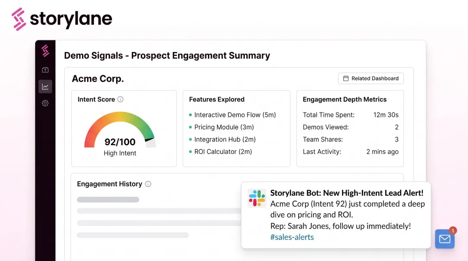Click the Rep: Sarah Jones alert line
This screenshot has width=468, height=261.
(x=341, y=226)
